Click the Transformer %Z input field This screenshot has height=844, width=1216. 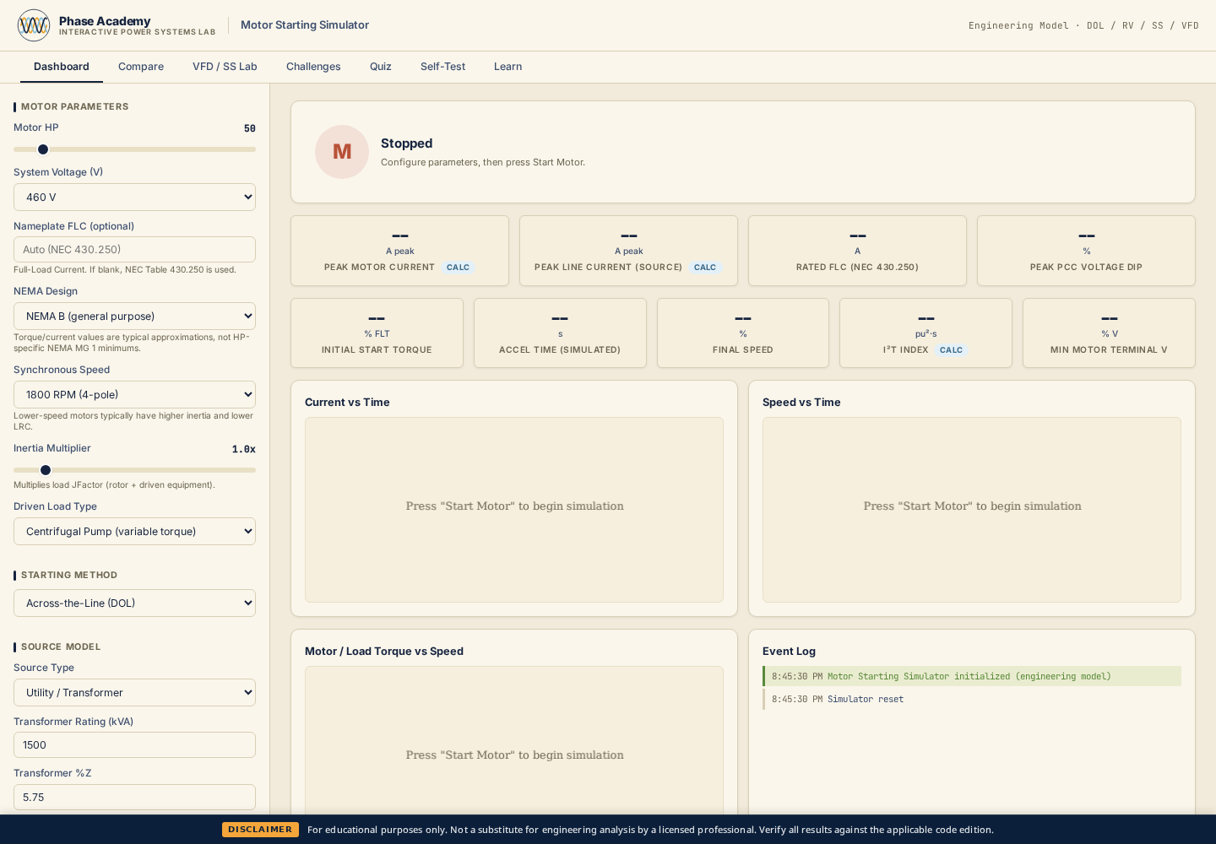(134, 798)
